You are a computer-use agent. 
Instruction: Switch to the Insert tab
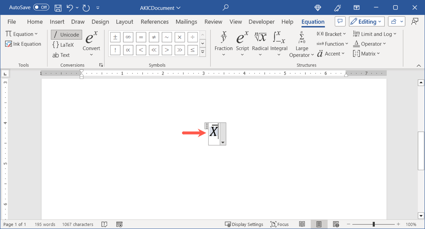coord(57,22)
